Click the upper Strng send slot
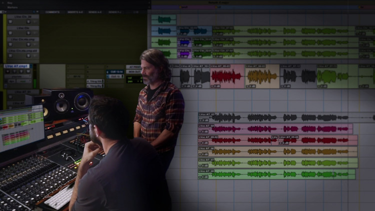This screenshot has width=375, height=211. 95,81
